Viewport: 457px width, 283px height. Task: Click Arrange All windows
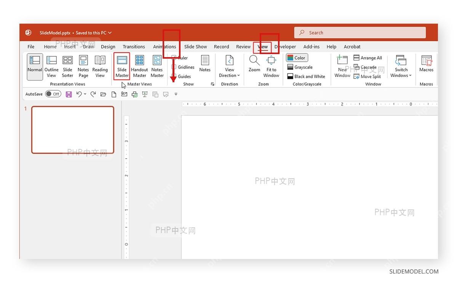click(x=368, y=58)
